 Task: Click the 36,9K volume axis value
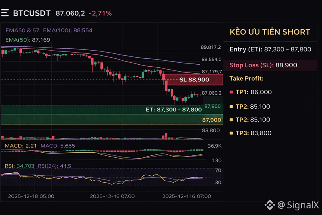215,146
